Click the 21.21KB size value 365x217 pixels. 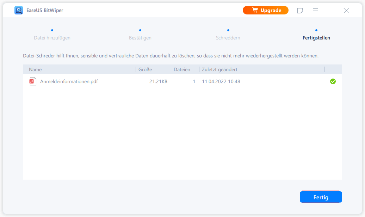pos(158,81)
